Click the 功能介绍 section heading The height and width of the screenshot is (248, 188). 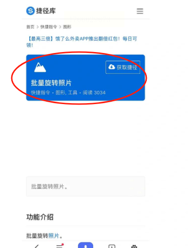coord(40,217)
